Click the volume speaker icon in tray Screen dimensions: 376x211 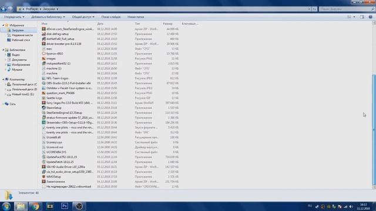[x=351, y=206]
